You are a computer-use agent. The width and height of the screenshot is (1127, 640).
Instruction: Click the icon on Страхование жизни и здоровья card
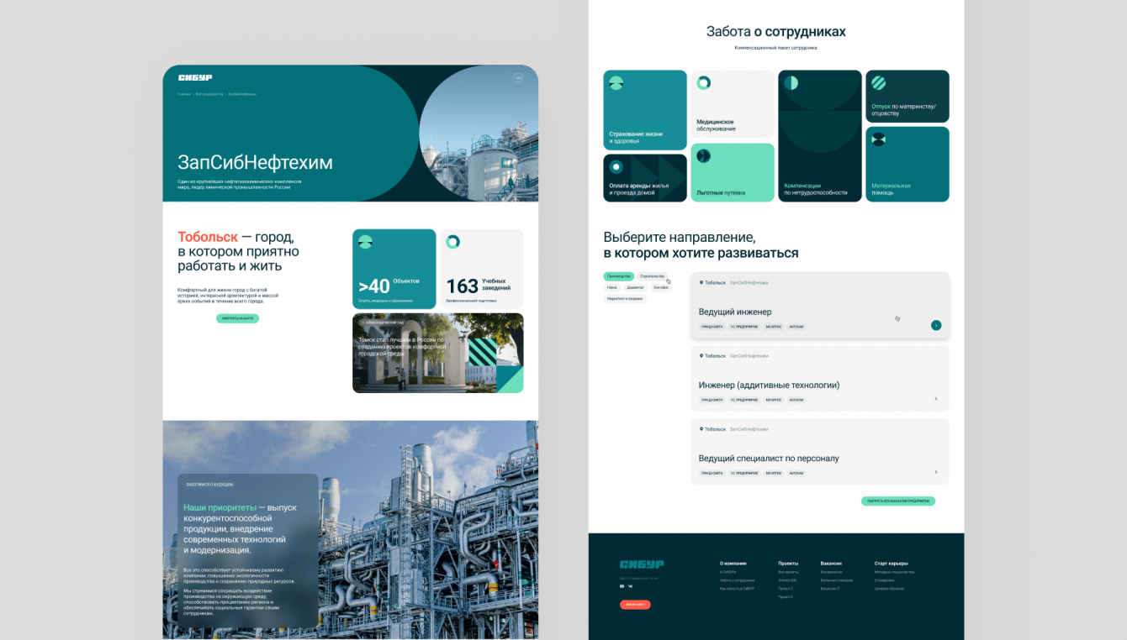click(x=616, y=82)
